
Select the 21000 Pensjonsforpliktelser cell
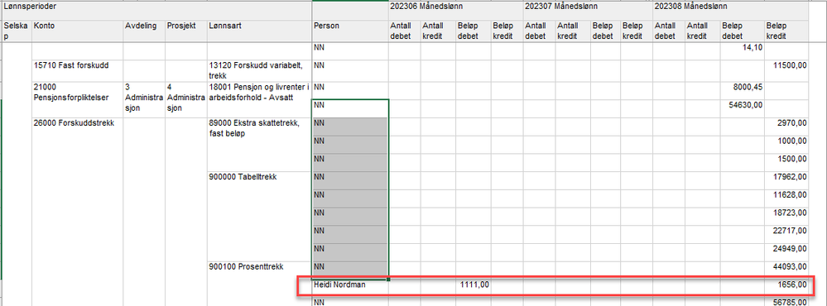[x=78, y=99]
